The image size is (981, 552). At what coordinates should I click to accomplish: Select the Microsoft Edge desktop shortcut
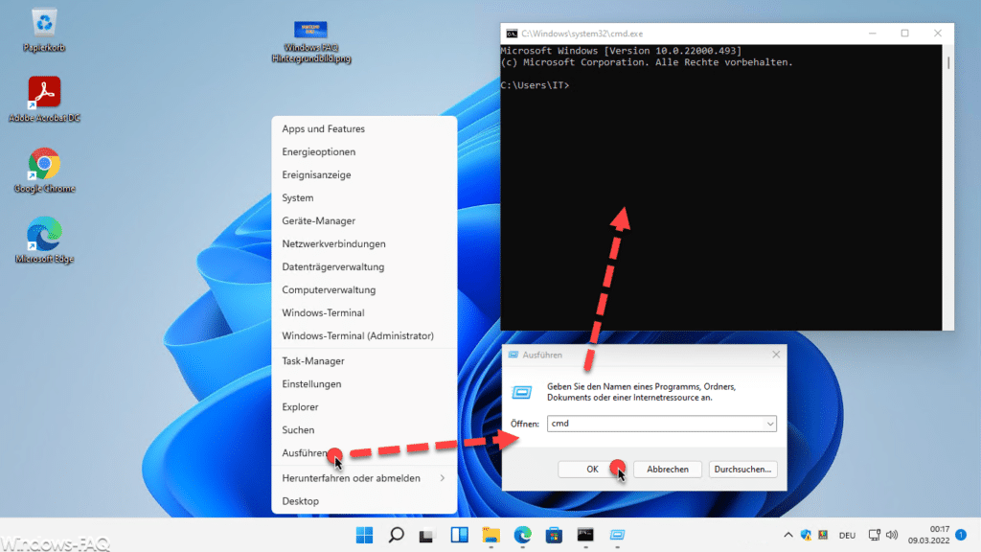[44, 241]
